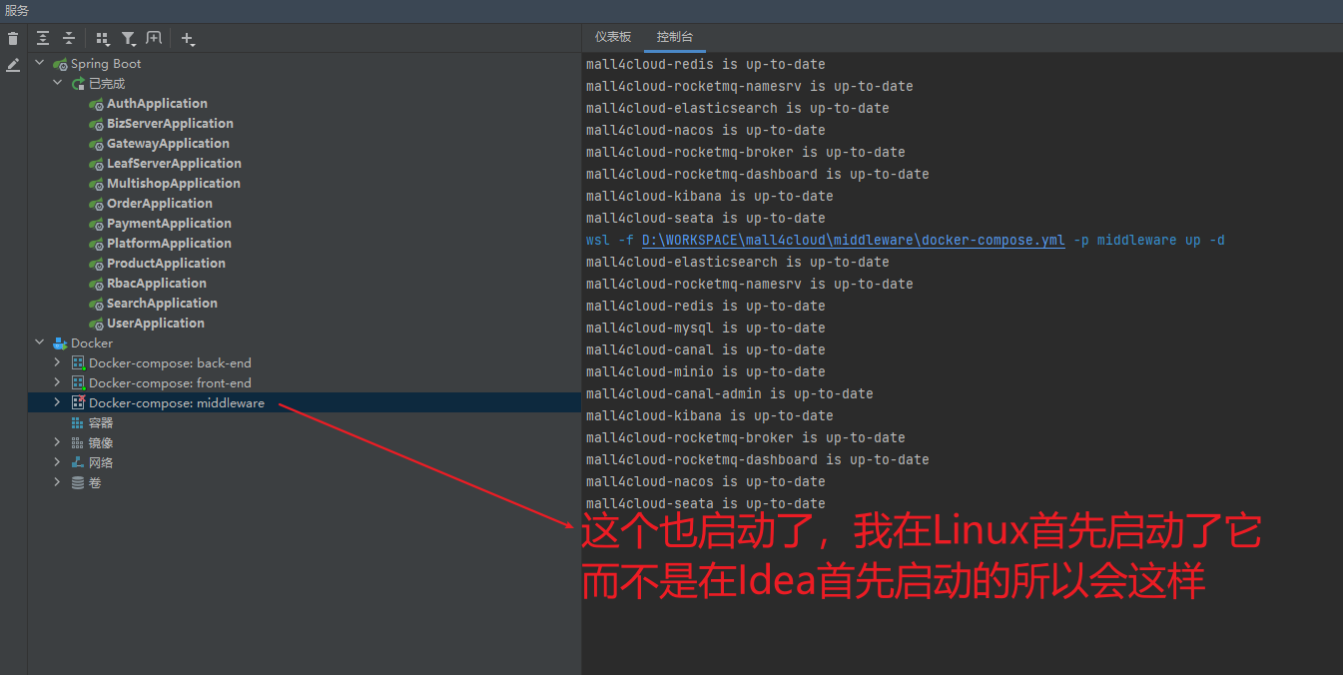Screen dimensions: 1343x675
Task: Select PaymentApplication in services tree
Action: [x=169, y=223]
